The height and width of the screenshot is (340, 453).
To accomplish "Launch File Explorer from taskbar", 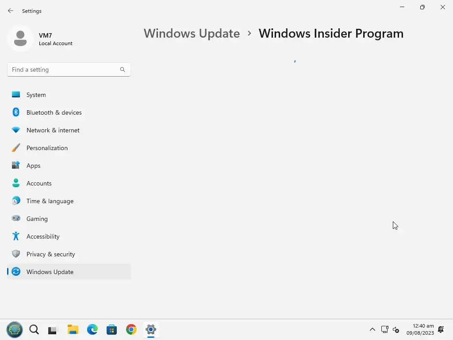I will tap(73, 329).
